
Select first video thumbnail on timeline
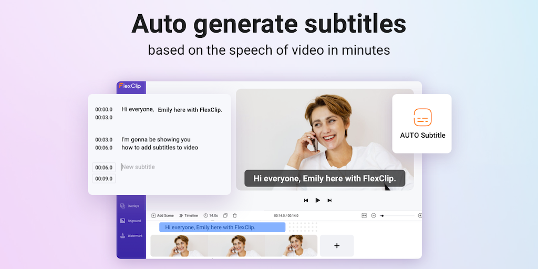179,246
